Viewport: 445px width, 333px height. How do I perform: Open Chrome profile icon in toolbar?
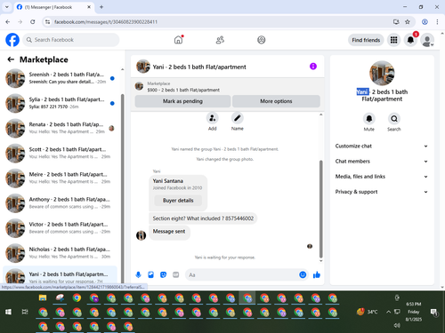425,22
